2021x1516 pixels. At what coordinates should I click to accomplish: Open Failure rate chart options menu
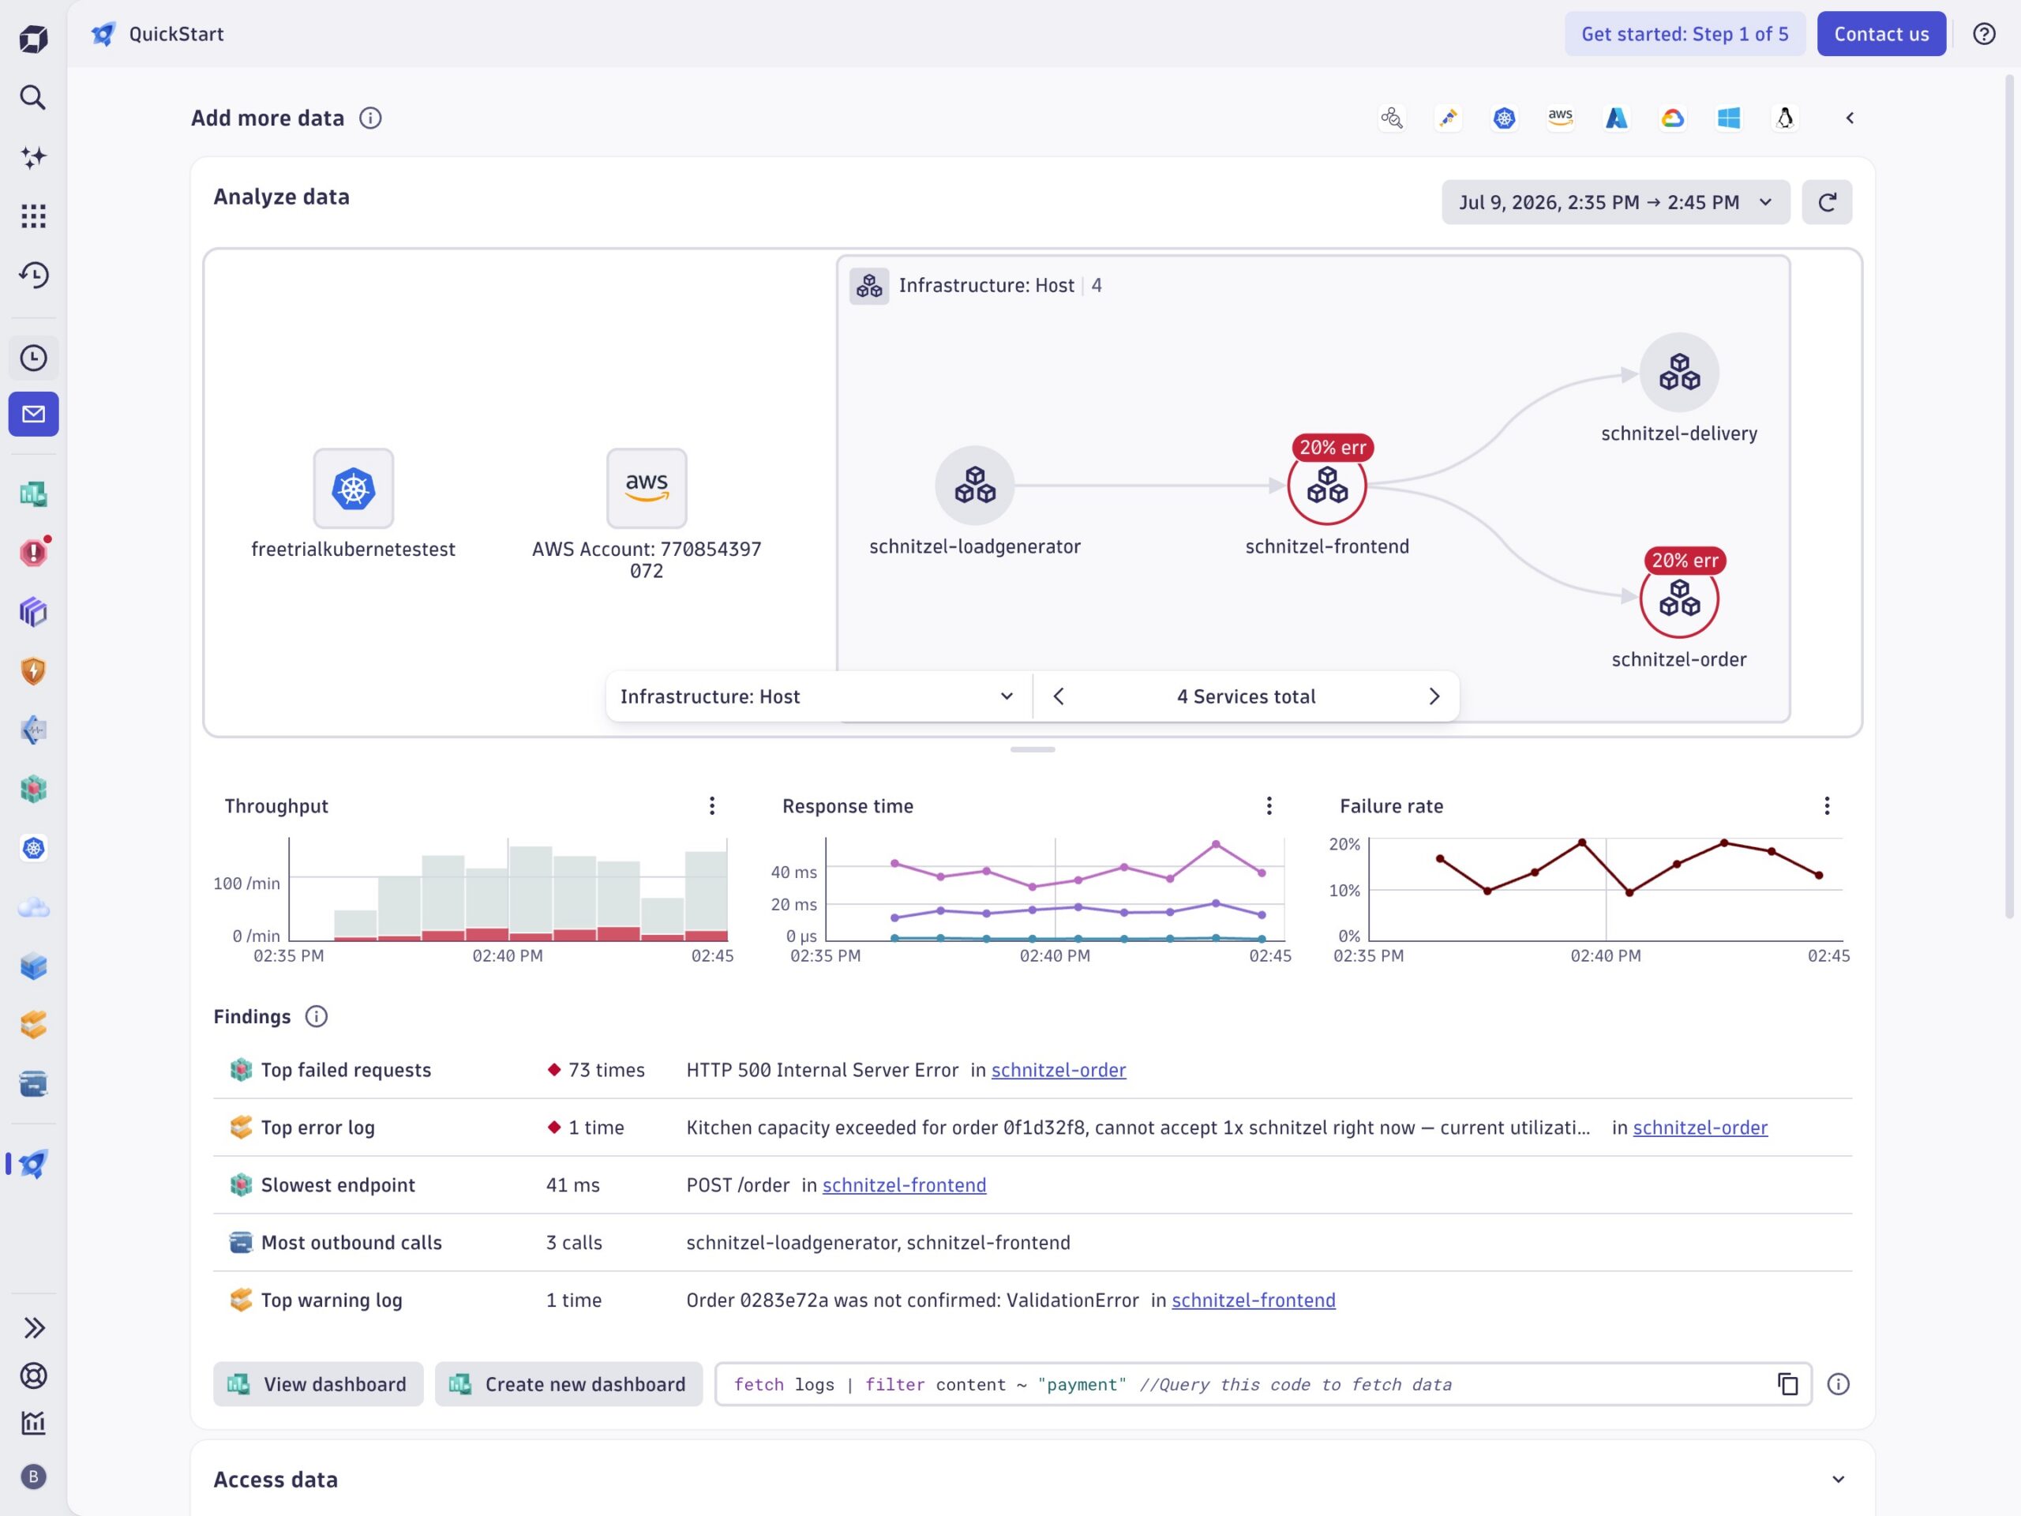1826,805
